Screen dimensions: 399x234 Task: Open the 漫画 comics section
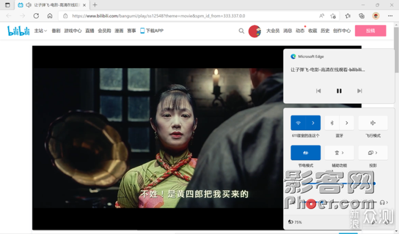(119, 31)
